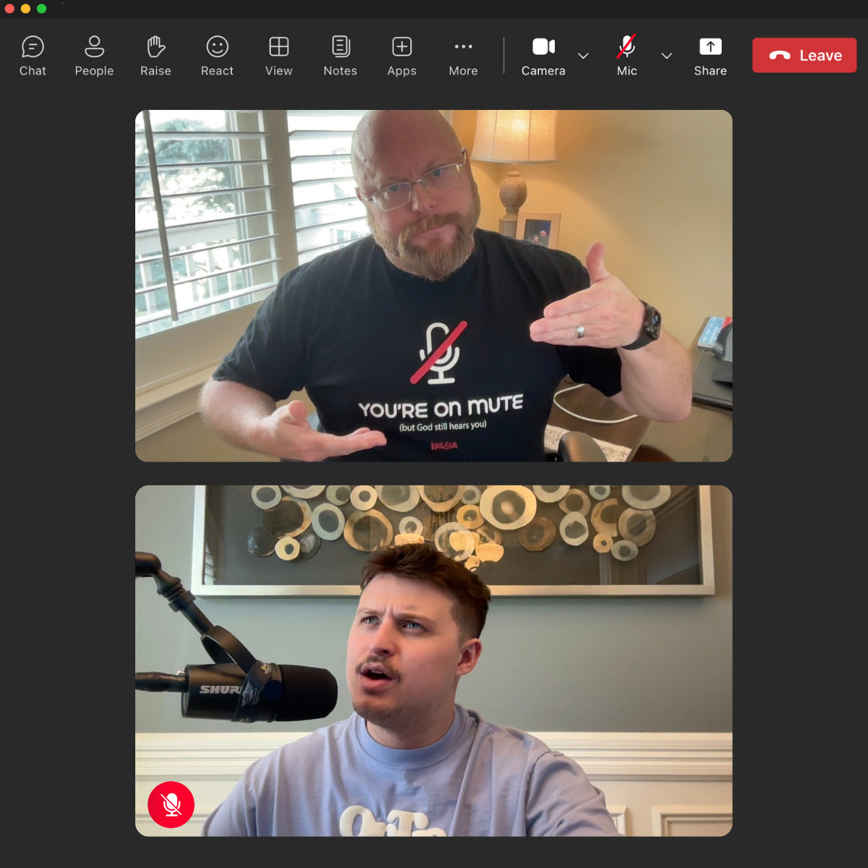
Task: Show the People participants list
Action: click(x=94, y=56)
